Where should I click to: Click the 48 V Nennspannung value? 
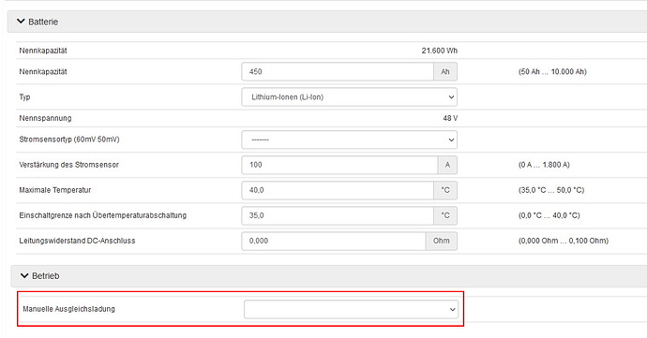[x=450, y=118]
